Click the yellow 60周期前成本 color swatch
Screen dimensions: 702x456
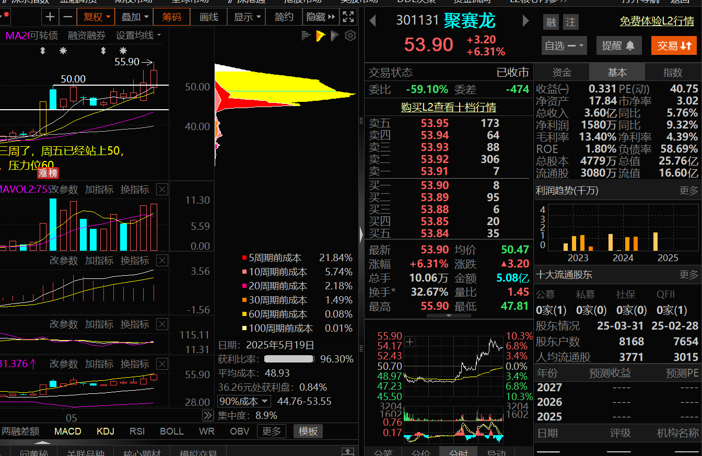tap(244, 314)
